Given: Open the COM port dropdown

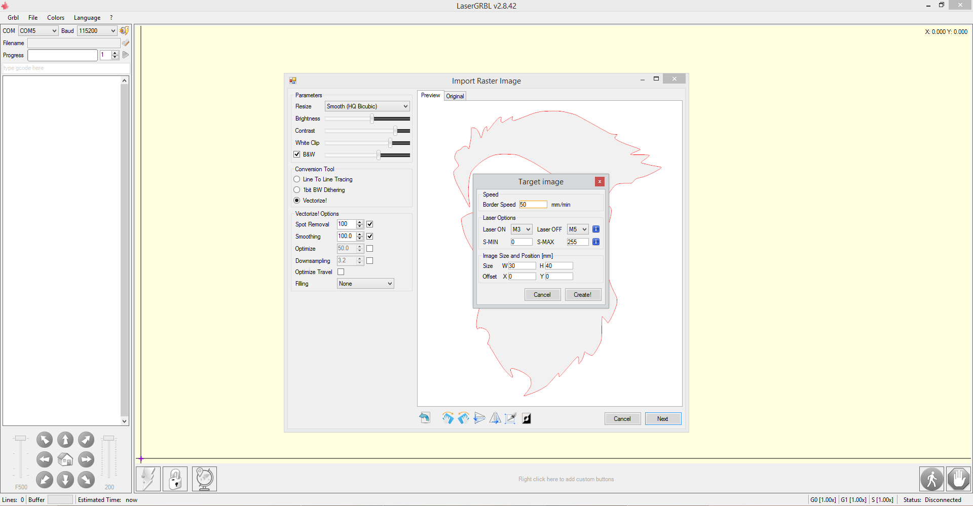Looking at the screenshot, I should click(38, 31).
